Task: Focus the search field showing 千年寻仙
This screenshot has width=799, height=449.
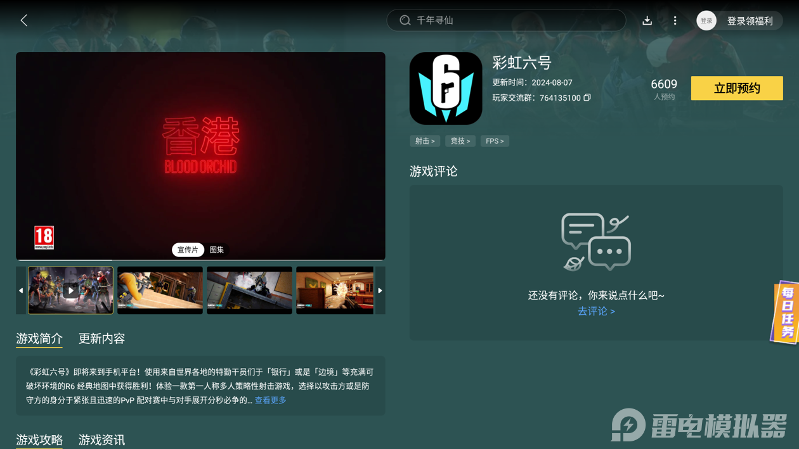Action: click(506, 20)
